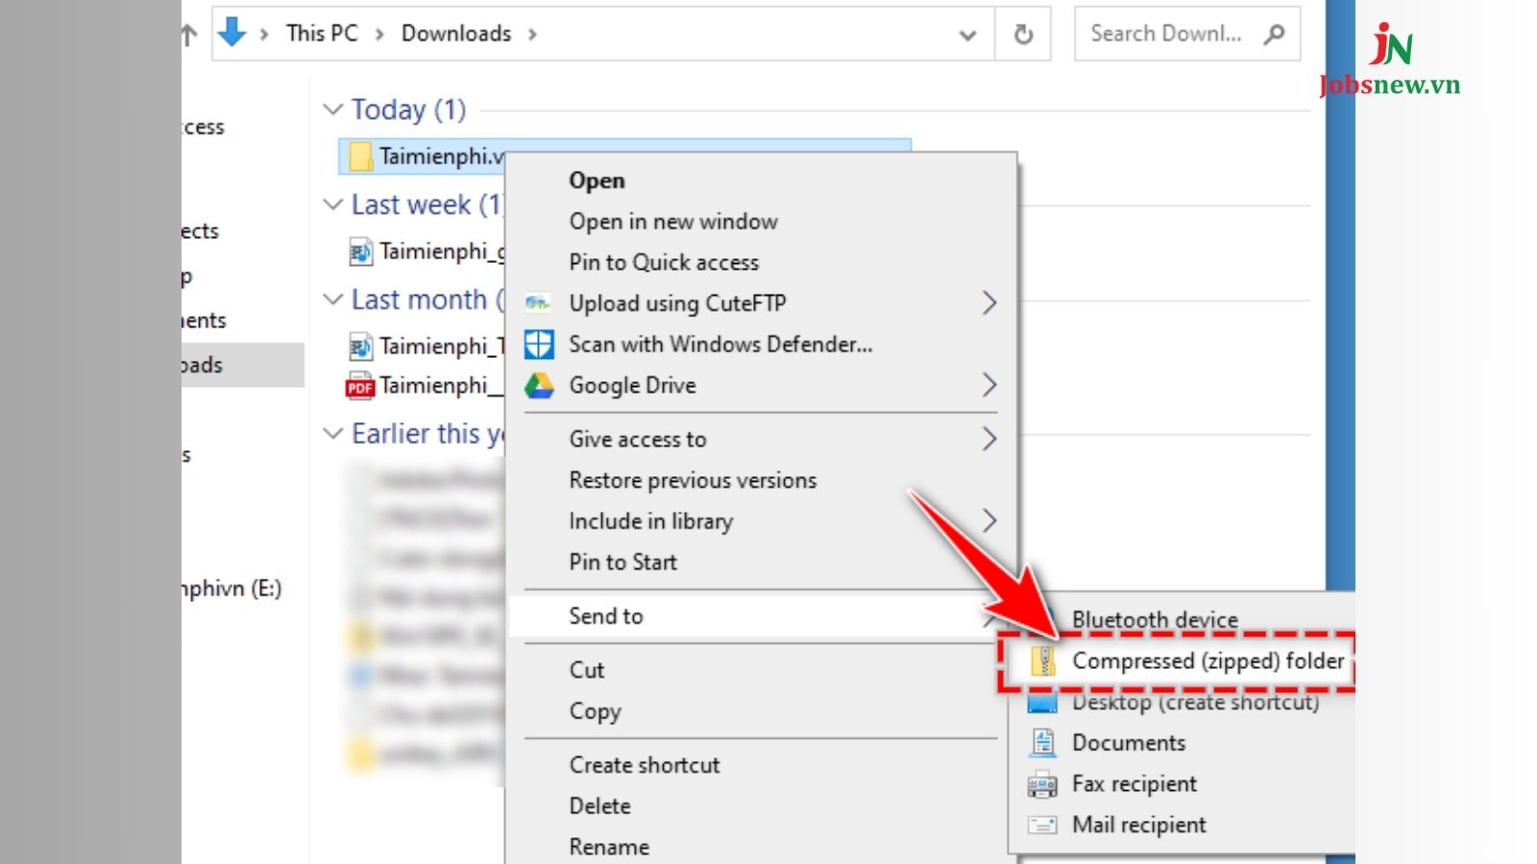
Task: Select Fax recipient text
Action: 1134,784
